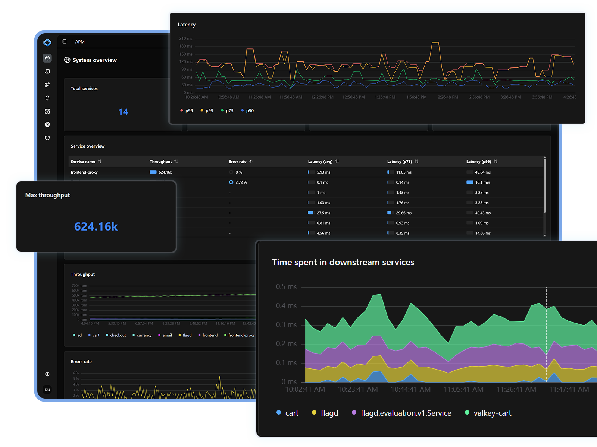Select the System overview heading
This screenshot has height=447, width=597.
point(94,60)
